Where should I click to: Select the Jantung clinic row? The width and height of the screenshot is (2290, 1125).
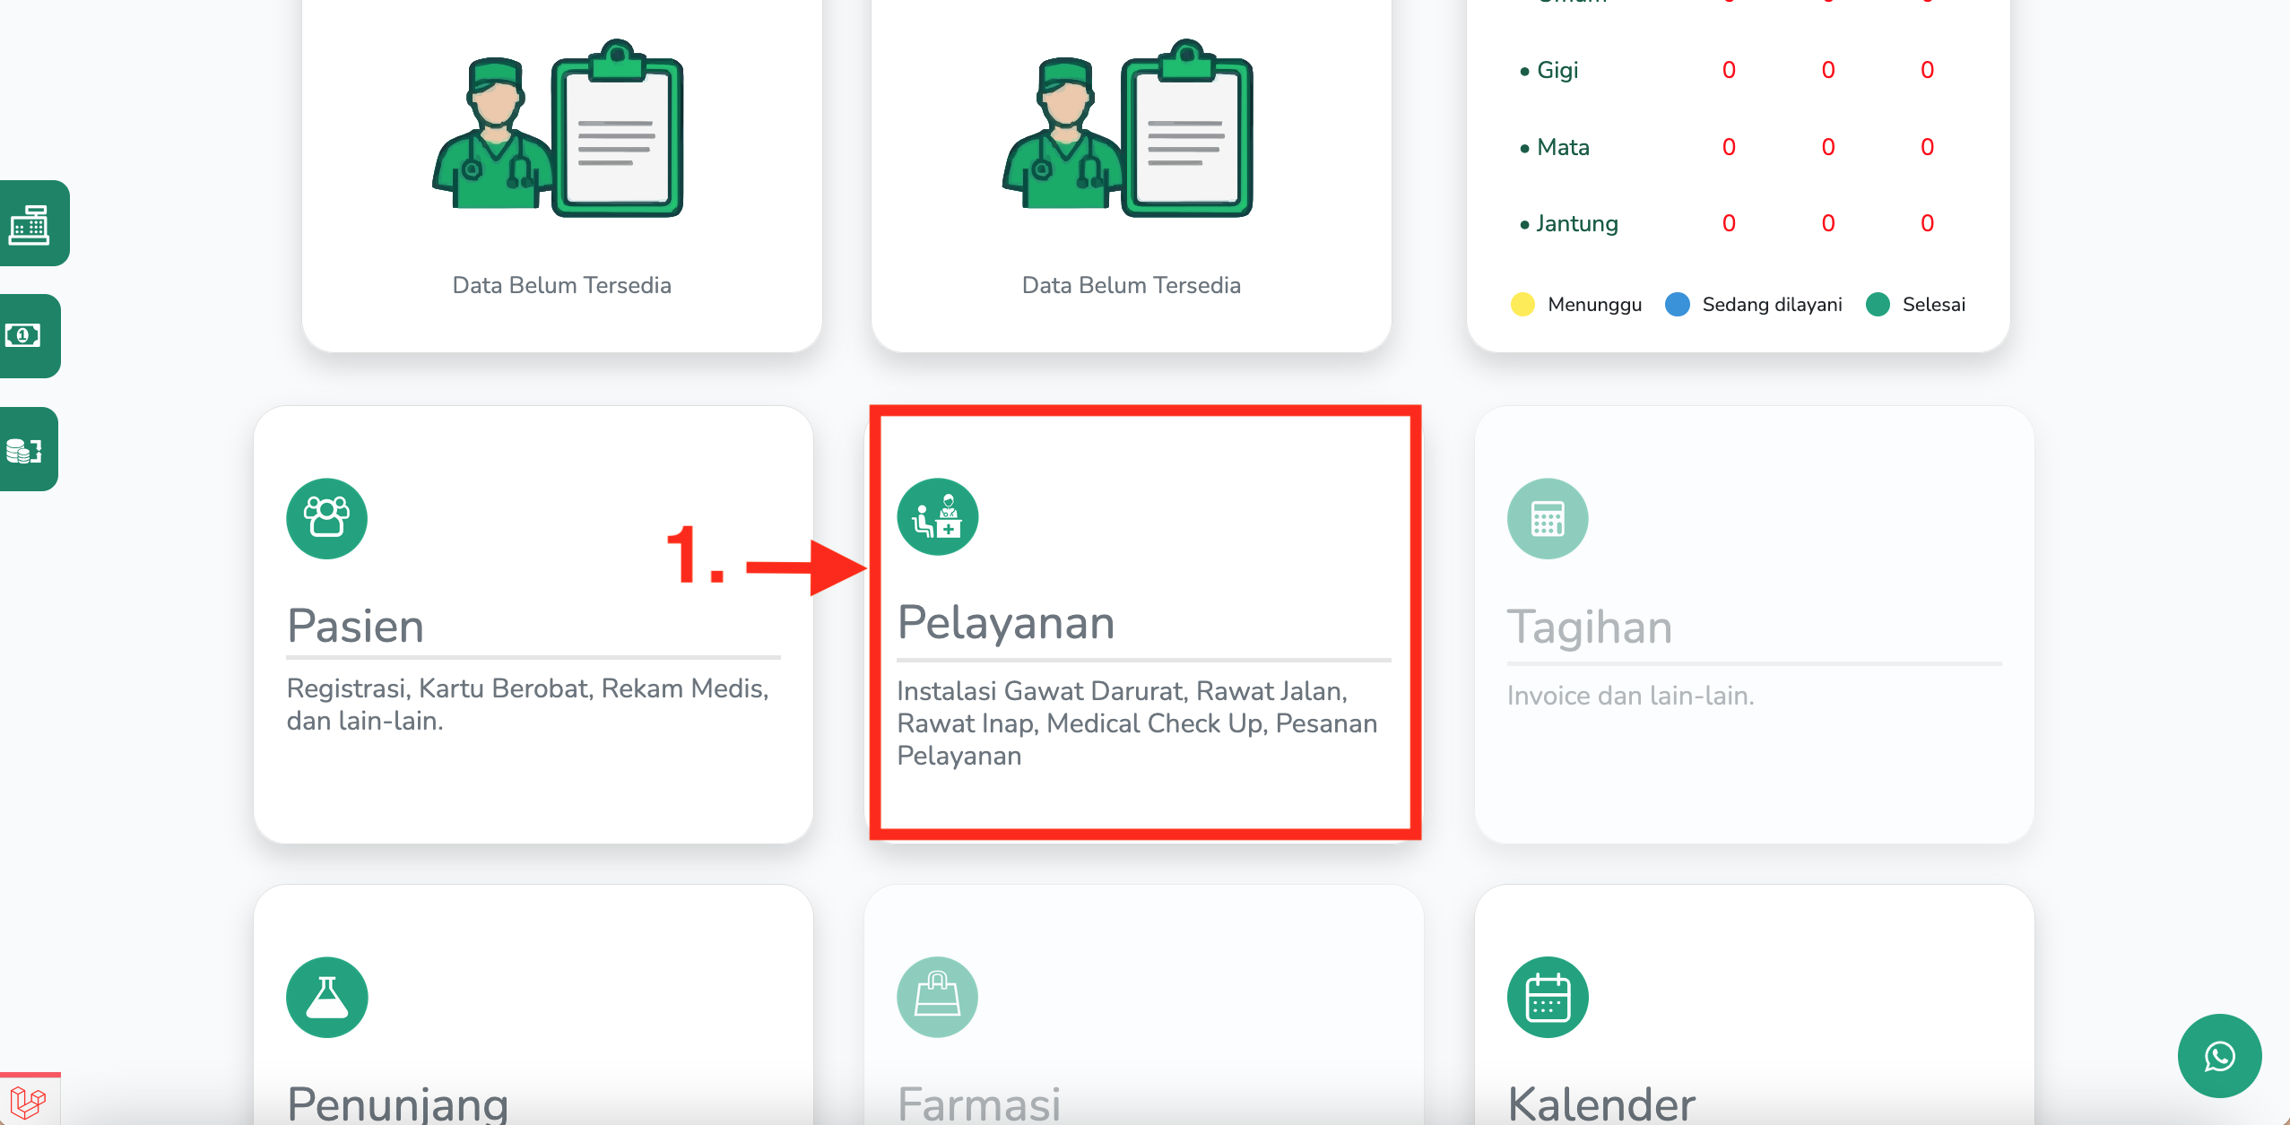pyautogui.click(x=1576, y=223)
